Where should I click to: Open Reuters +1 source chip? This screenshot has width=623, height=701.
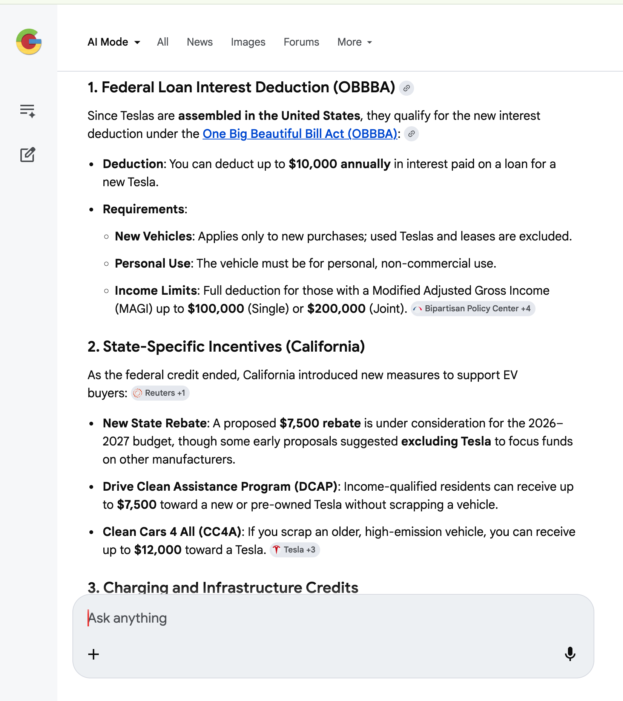click(160, 393)
